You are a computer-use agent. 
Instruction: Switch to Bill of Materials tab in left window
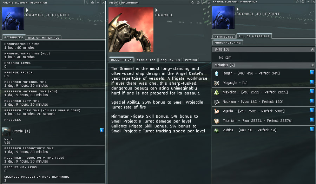point(44,38)
